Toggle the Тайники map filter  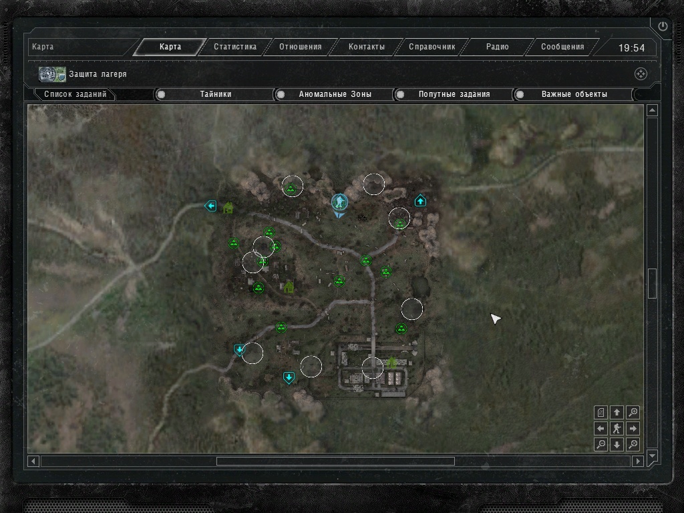coord(215,94)
